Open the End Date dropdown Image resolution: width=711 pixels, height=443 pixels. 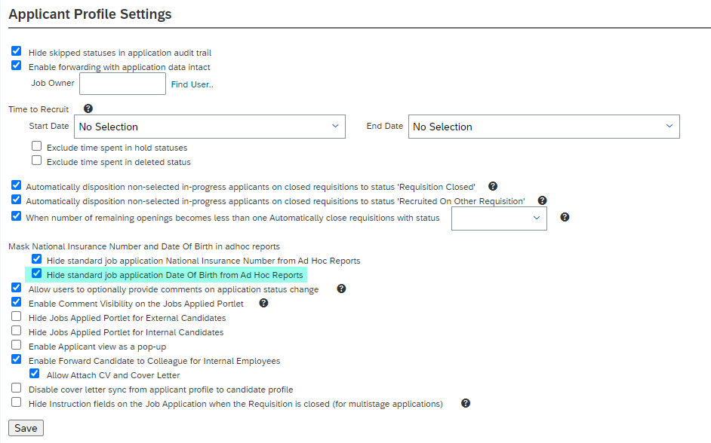click(x=544, y=127)
